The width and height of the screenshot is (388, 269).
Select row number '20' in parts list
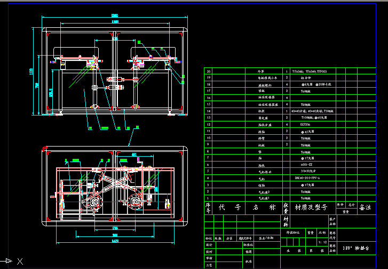point(208,72)
